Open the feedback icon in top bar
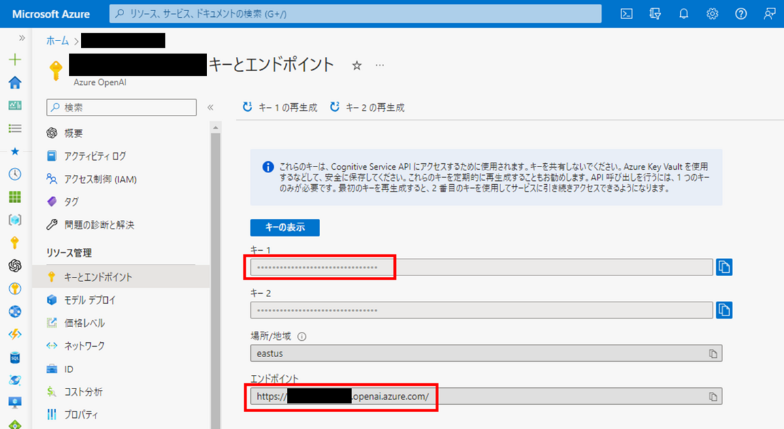 (769, 14)
